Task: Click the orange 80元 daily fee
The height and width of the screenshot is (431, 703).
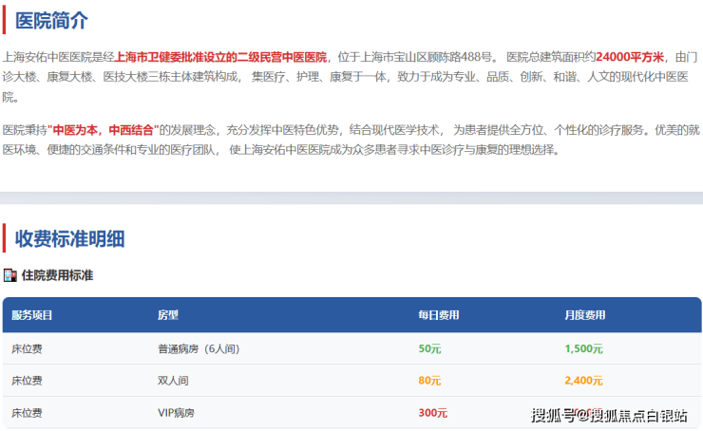Action: (429, 381)
